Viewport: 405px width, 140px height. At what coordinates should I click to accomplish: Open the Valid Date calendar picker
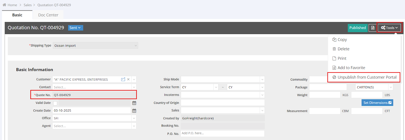pyautogui.click(x=134, y=103)
